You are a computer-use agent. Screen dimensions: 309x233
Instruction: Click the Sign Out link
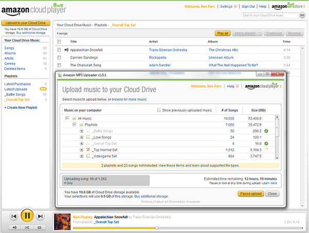pyautogui.click(x=248, y=7)
